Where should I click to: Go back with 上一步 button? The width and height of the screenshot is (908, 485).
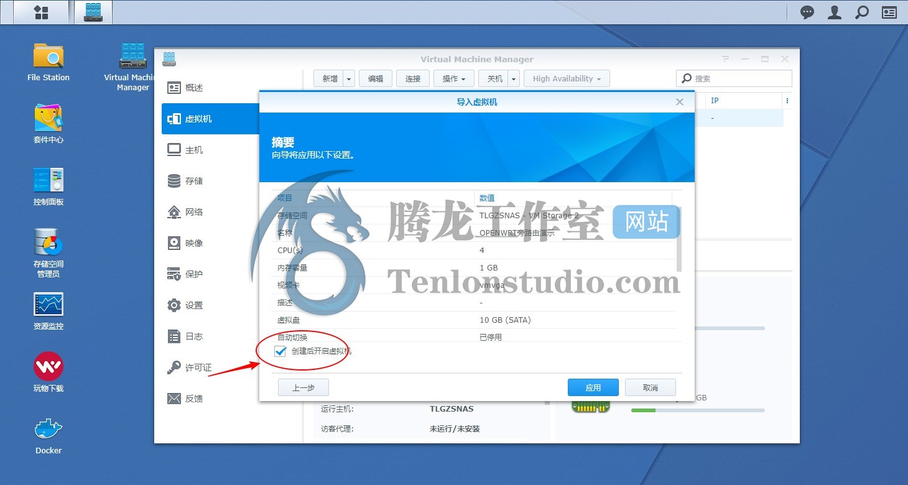303,387
